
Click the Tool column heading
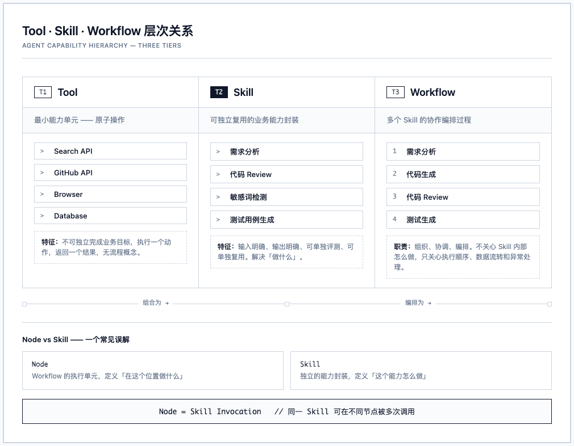(68, 92)
